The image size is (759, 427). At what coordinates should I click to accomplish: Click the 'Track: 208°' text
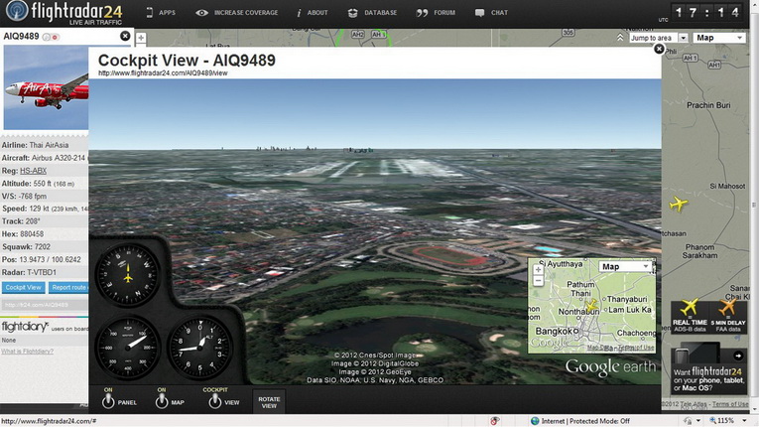(x=21, y=221)
